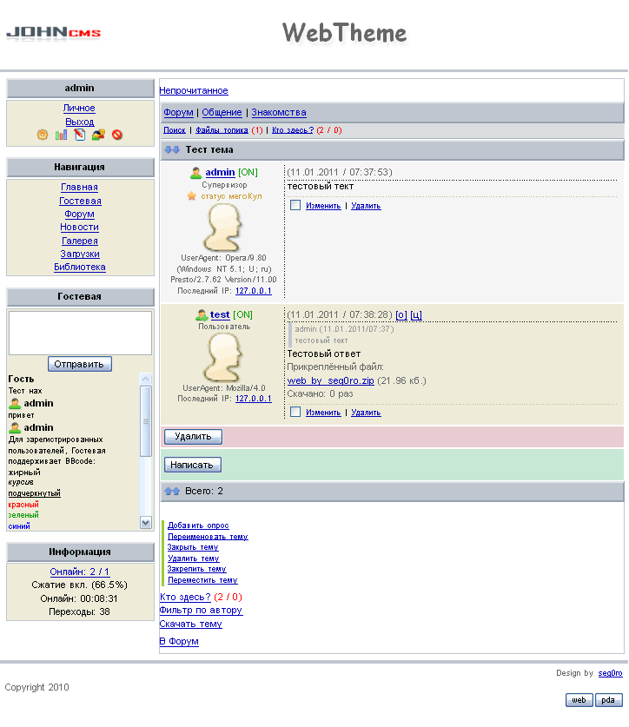Screen dimensions: 629x727
Task: Tick the checkbox on test's reply post
Action: [x=295, y=413]
